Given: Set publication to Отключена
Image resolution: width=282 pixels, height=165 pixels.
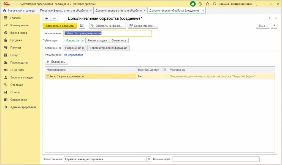Looking at the screenshot, I should [x=119, y=41].
